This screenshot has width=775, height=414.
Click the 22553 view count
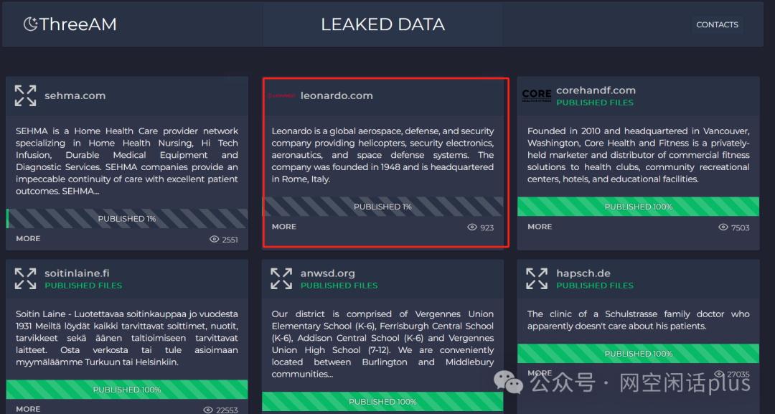click(x=227, y=410)
